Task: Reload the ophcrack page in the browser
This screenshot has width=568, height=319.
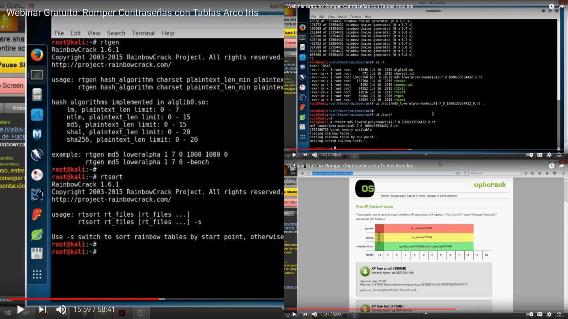Action: tap(465, 173)
